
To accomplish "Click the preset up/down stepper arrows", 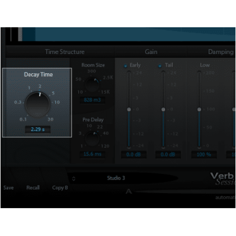I will click(74, 179).
